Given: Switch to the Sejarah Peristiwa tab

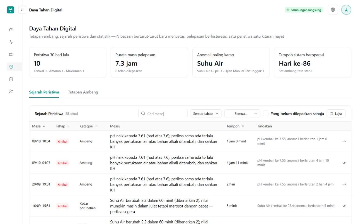Looking at the screenshot, I should (44, 92).
